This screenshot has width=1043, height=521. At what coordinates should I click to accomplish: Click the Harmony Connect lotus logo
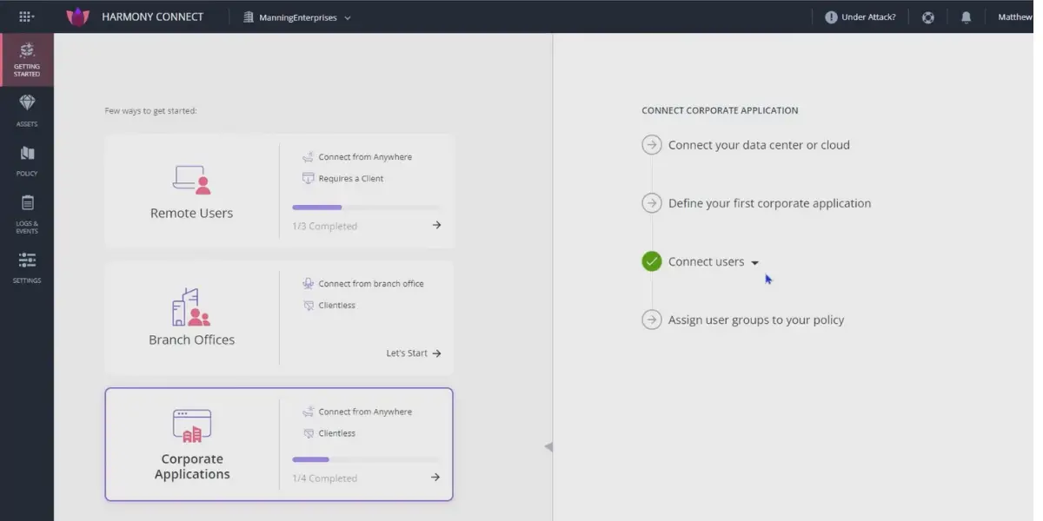[78, 16]
